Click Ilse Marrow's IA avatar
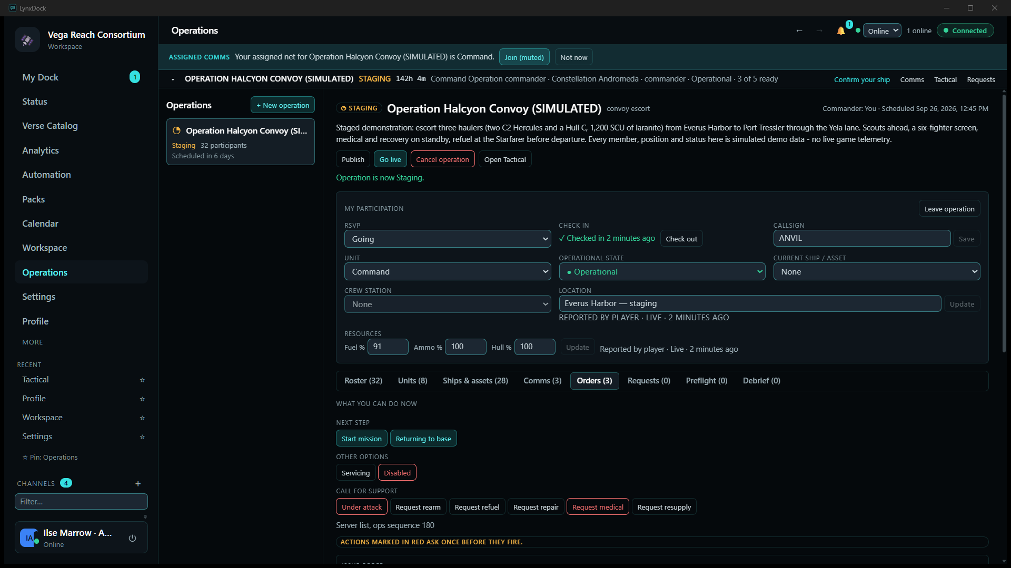The height and width of the screenshot is (568, 1011). [x=29, y=537]
